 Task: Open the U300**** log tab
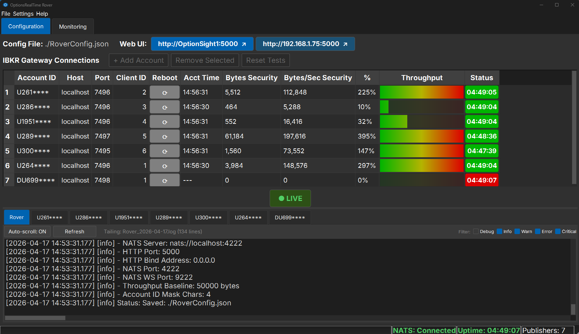209,217
